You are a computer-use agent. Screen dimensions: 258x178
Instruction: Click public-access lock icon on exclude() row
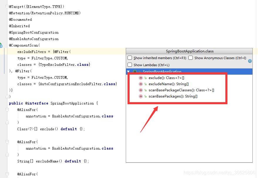pyautogui.click(x=145, y=78)
